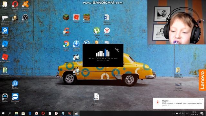Open File Explorer from taskbar
This screenshot has width=206, height=116.
coord(16,113)
